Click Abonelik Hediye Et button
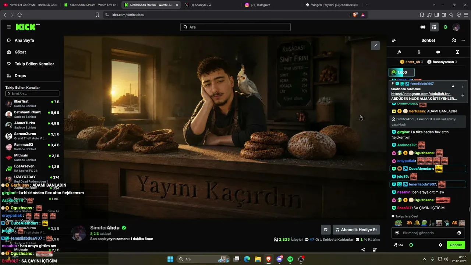This screenshot has width=471, height=265. [356, 230]
